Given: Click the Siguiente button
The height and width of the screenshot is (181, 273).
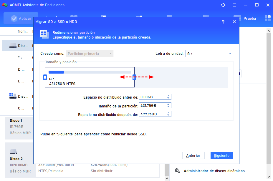Looking at the screenshot, I should point(221,155).
